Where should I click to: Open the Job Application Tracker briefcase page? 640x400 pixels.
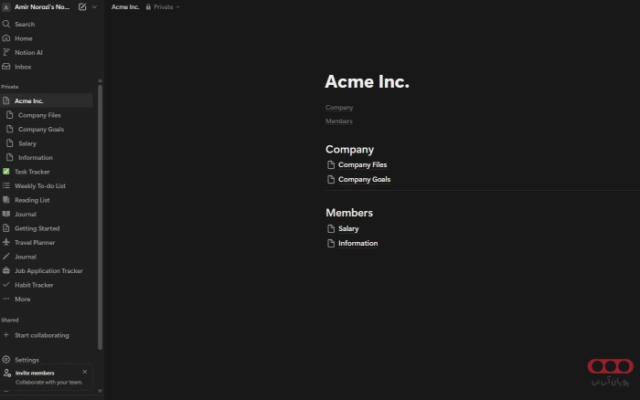[x=48, y=270]
